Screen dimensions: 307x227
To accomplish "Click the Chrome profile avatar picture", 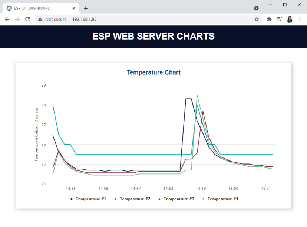I will (290, 19).
